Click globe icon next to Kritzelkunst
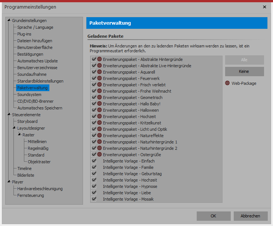This screenshot has height=226, width=273. point(99,123)
